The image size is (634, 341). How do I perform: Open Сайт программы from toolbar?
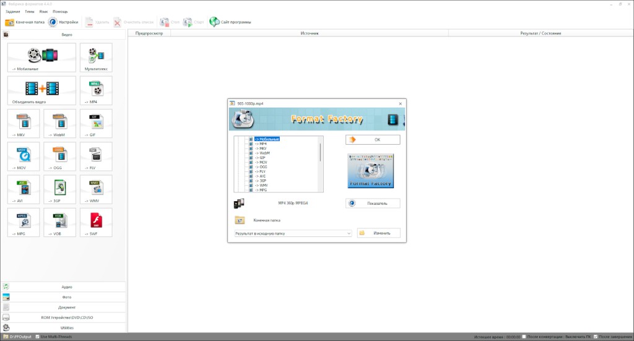pos(230,22)
